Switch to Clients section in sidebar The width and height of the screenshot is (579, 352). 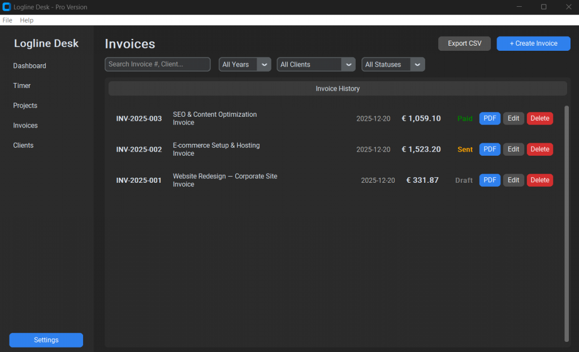point(24,146)
